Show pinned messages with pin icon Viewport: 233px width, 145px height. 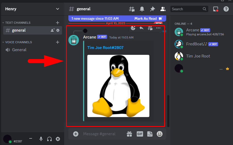point(153,9)
